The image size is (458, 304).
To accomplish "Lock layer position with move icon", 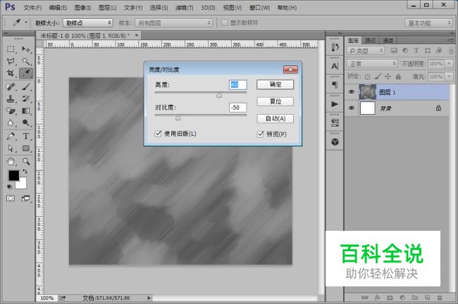I will [x=388, y=77].
